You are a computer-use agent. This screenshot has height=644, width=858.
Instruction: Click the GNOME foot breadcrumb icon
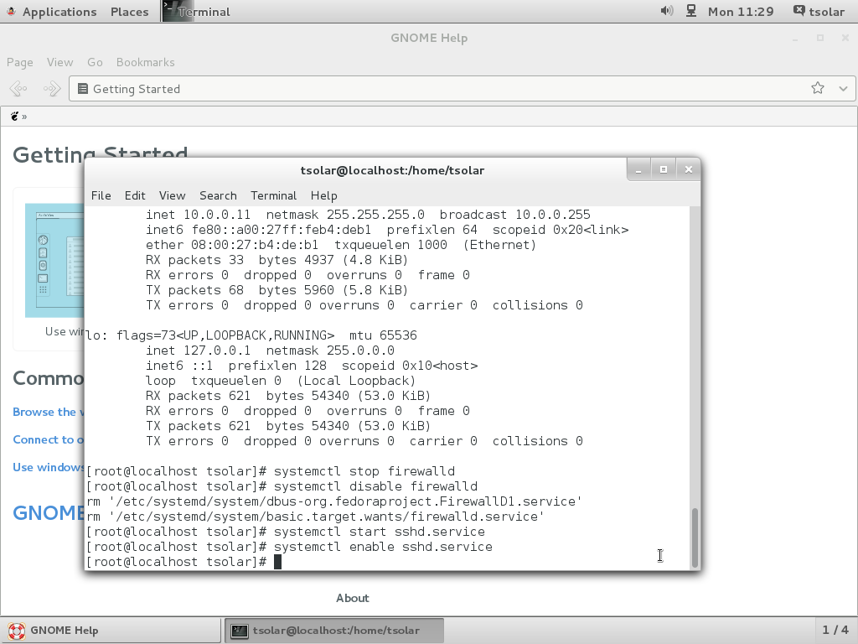point(15,116)
